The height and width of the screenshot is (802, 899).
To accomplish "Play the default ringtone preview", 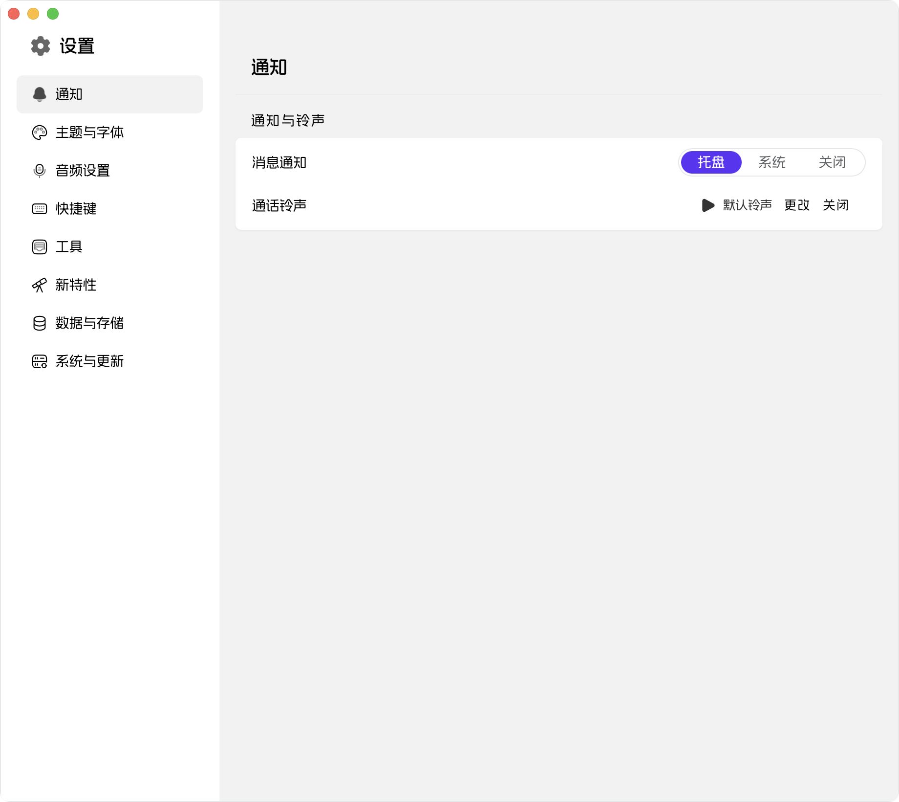I will click(x=708, y=205).
